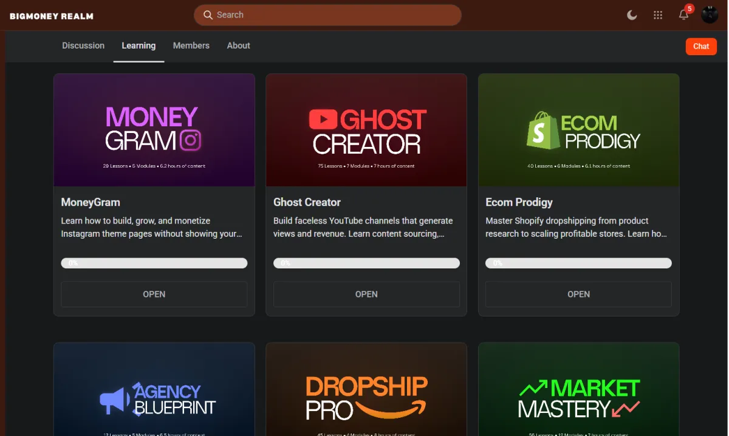The image size is (729, 436).
Task: Switch to the About tab
Action: [239, 46]
